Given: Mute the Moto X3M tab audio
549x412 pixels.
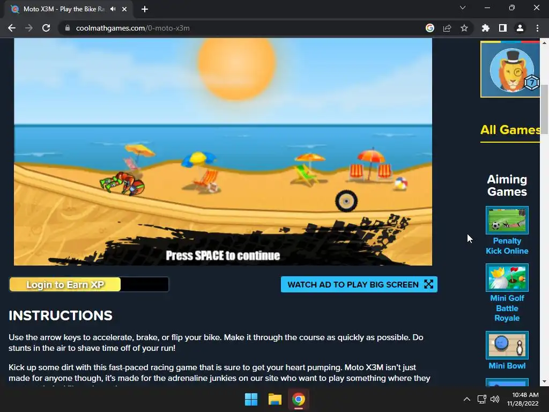Looking at the screenshot, I should coord(113,9).
